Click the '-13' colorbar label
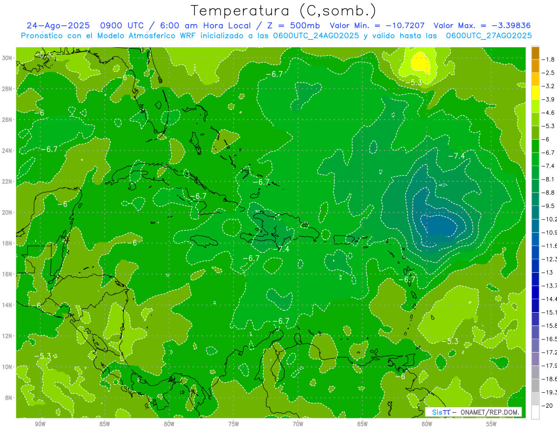Screen dimensions: 557x430 (547, 272)
